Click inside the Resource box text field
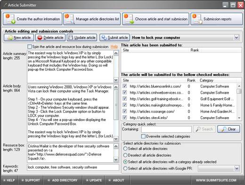 point(70,153)
